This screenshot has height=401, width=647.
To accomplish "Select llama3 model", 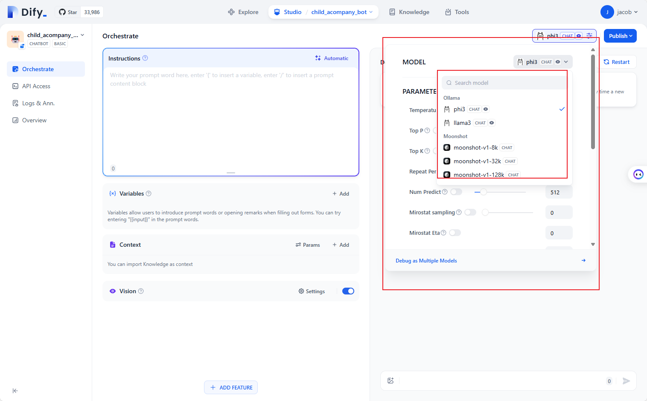I will 504,123.
